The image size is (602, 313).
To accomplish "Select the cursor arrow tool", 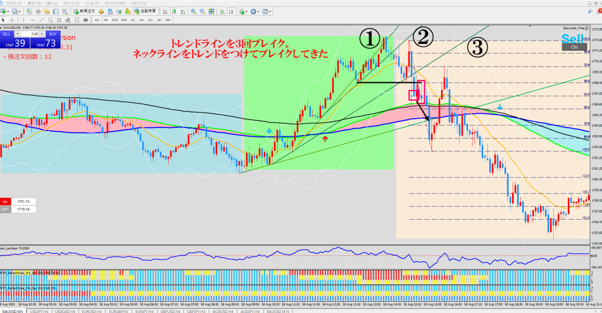I will point(3,20).
